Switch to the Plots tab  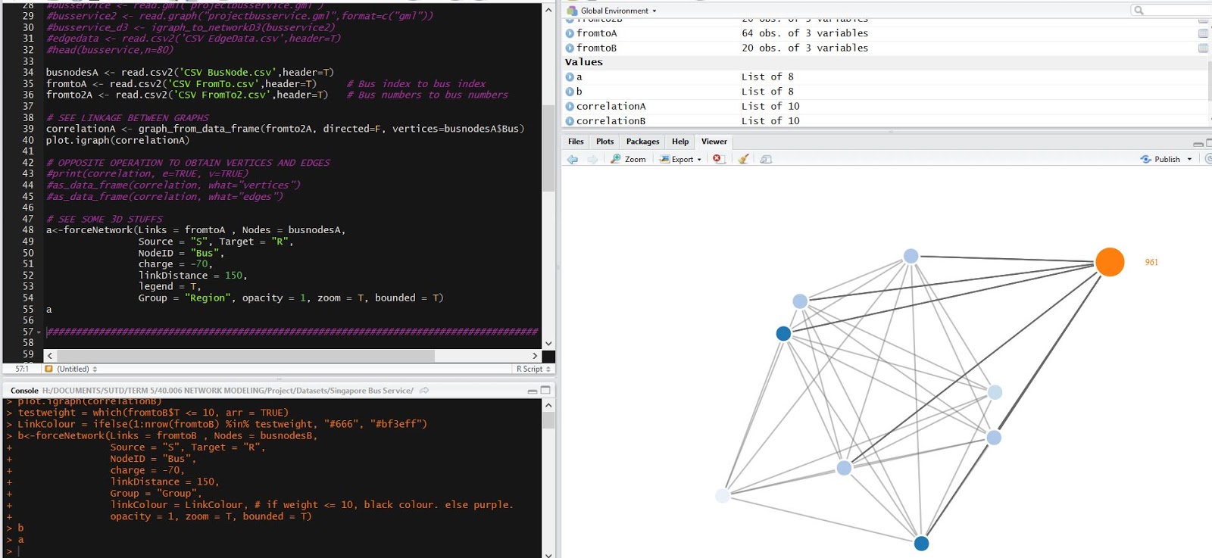pos(604,142)
